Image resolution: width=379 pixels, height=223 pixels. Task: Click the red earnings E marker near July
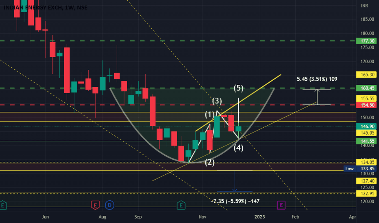(x=95, y=206)
